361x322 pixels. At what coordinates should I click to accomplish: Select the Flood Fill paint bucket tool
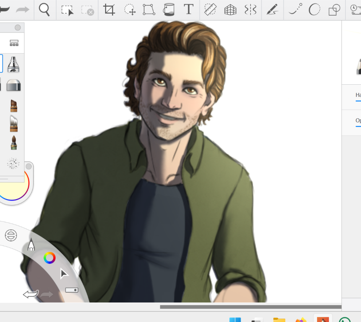click(169, 10)
